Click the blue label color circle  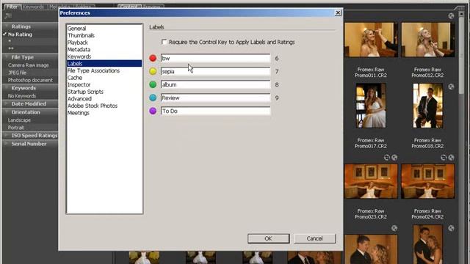click(x=153, y=98)
